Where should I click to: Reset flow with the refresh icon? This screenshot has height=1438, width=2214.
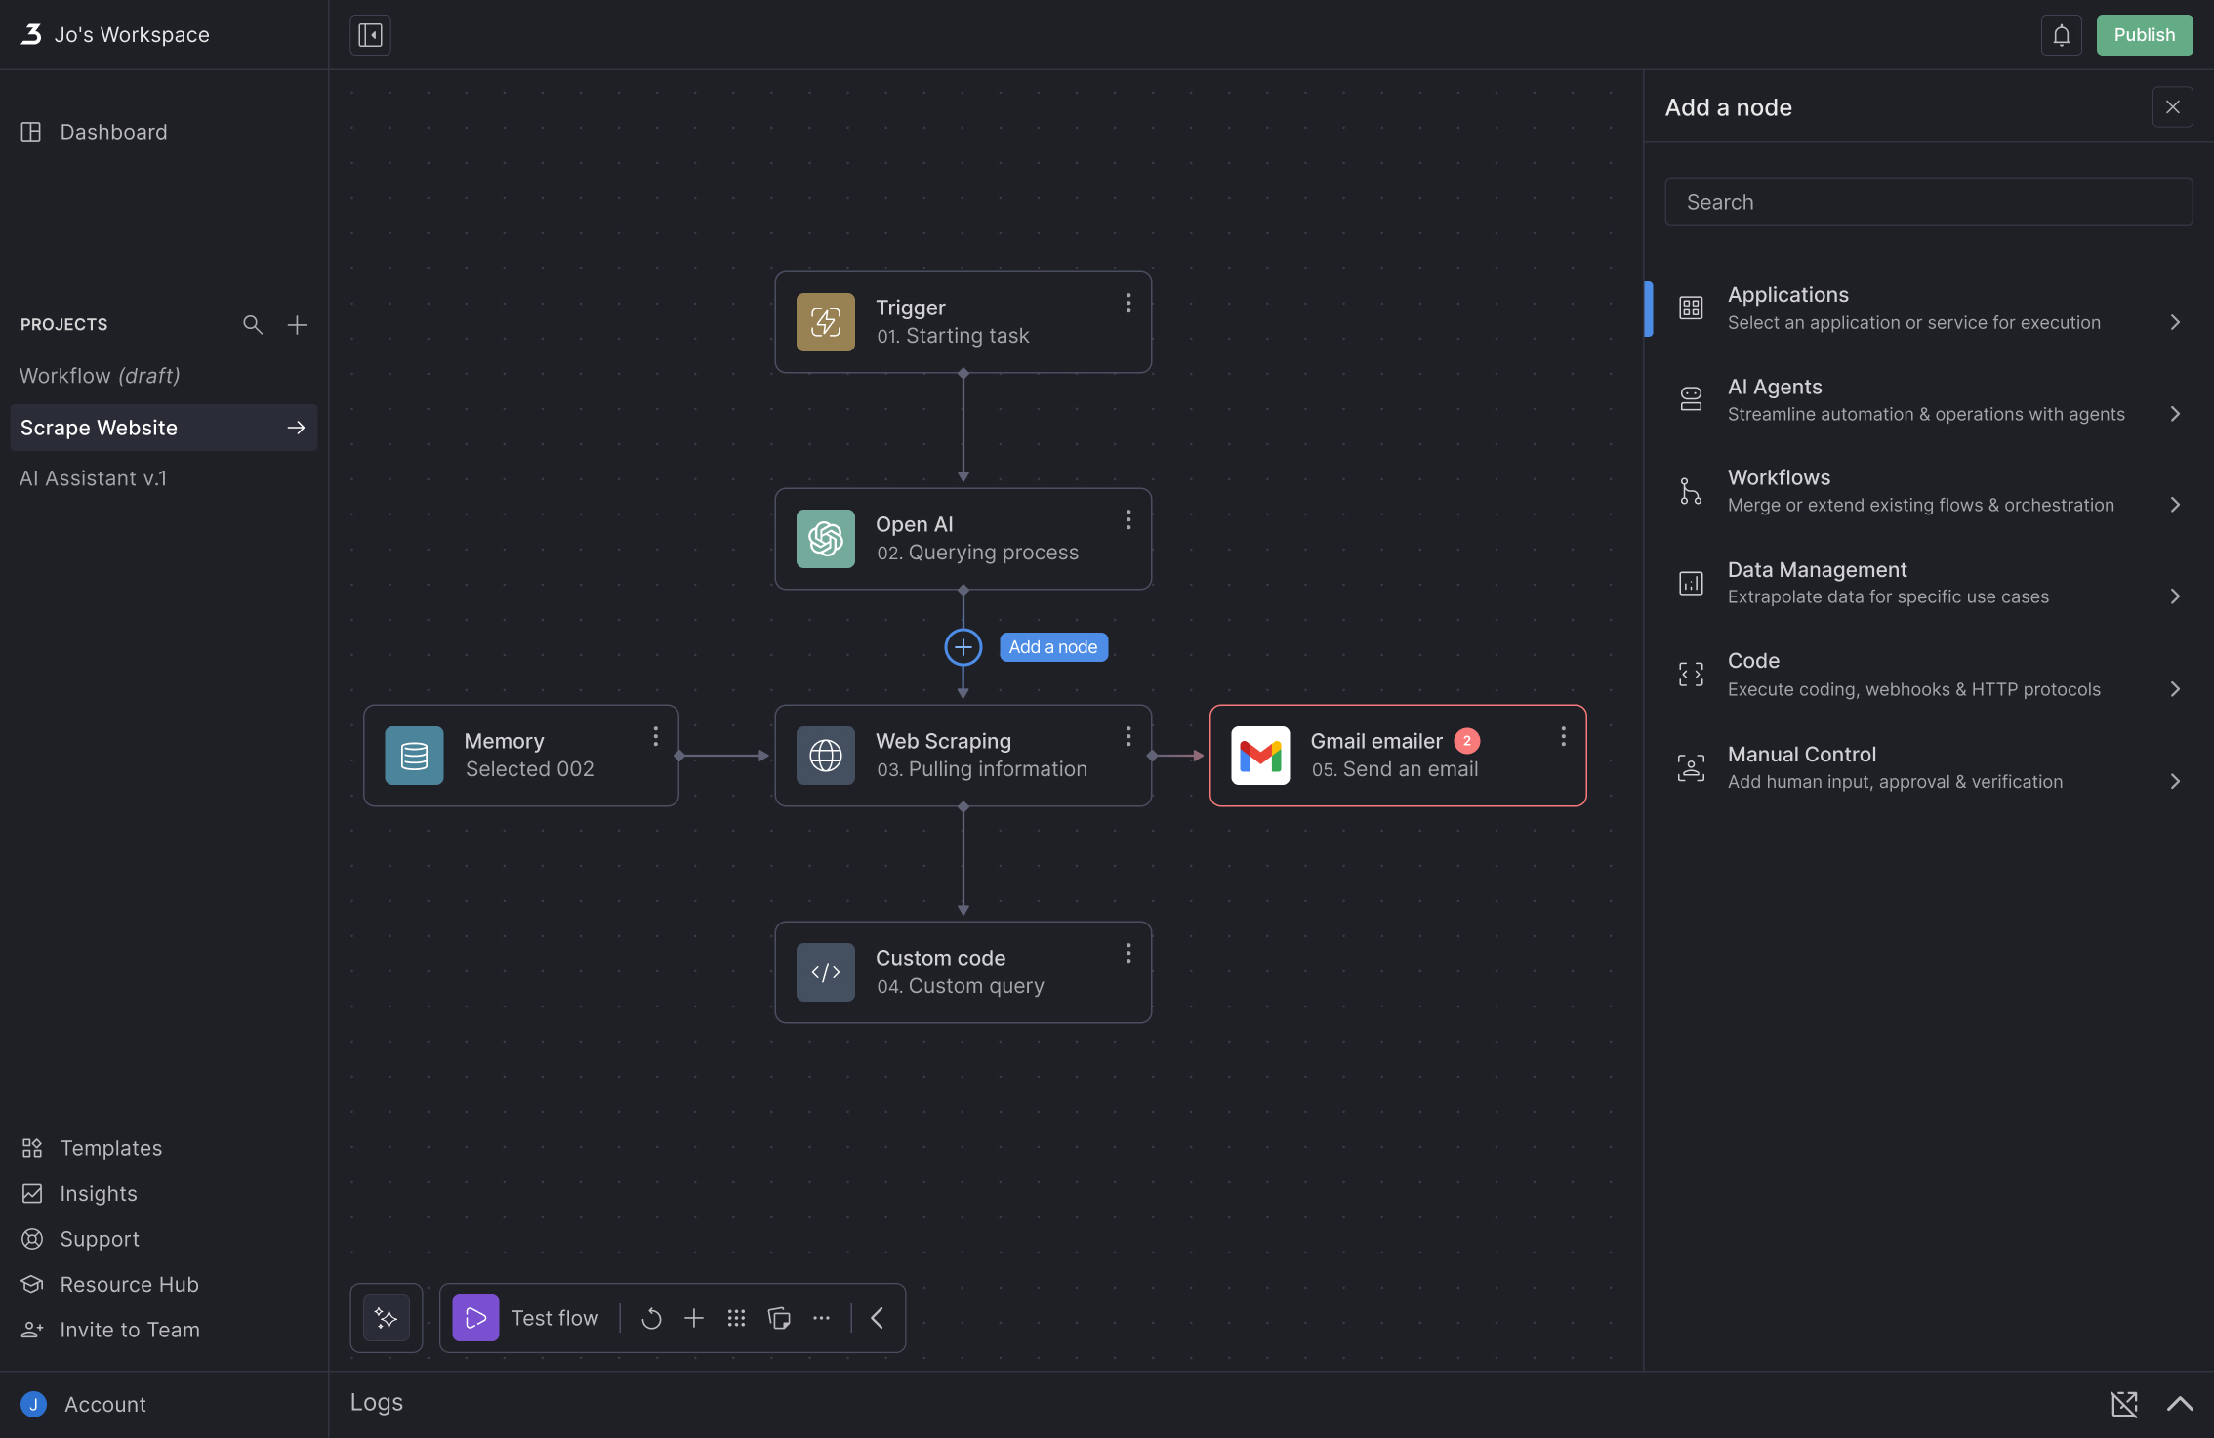(x=651, y=1319)
